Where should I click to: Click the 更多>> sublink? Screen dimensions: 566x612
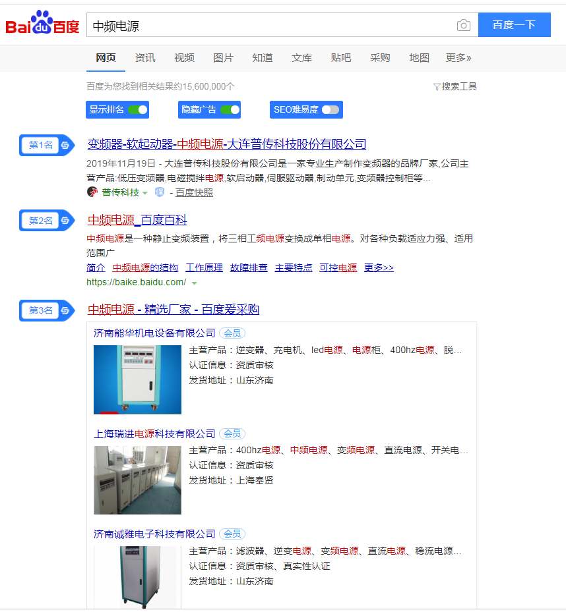click(379, 267)
